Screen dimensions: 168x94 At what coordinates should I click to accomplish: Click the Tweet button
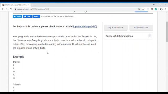pyautogui.click(x=17, y=16)
